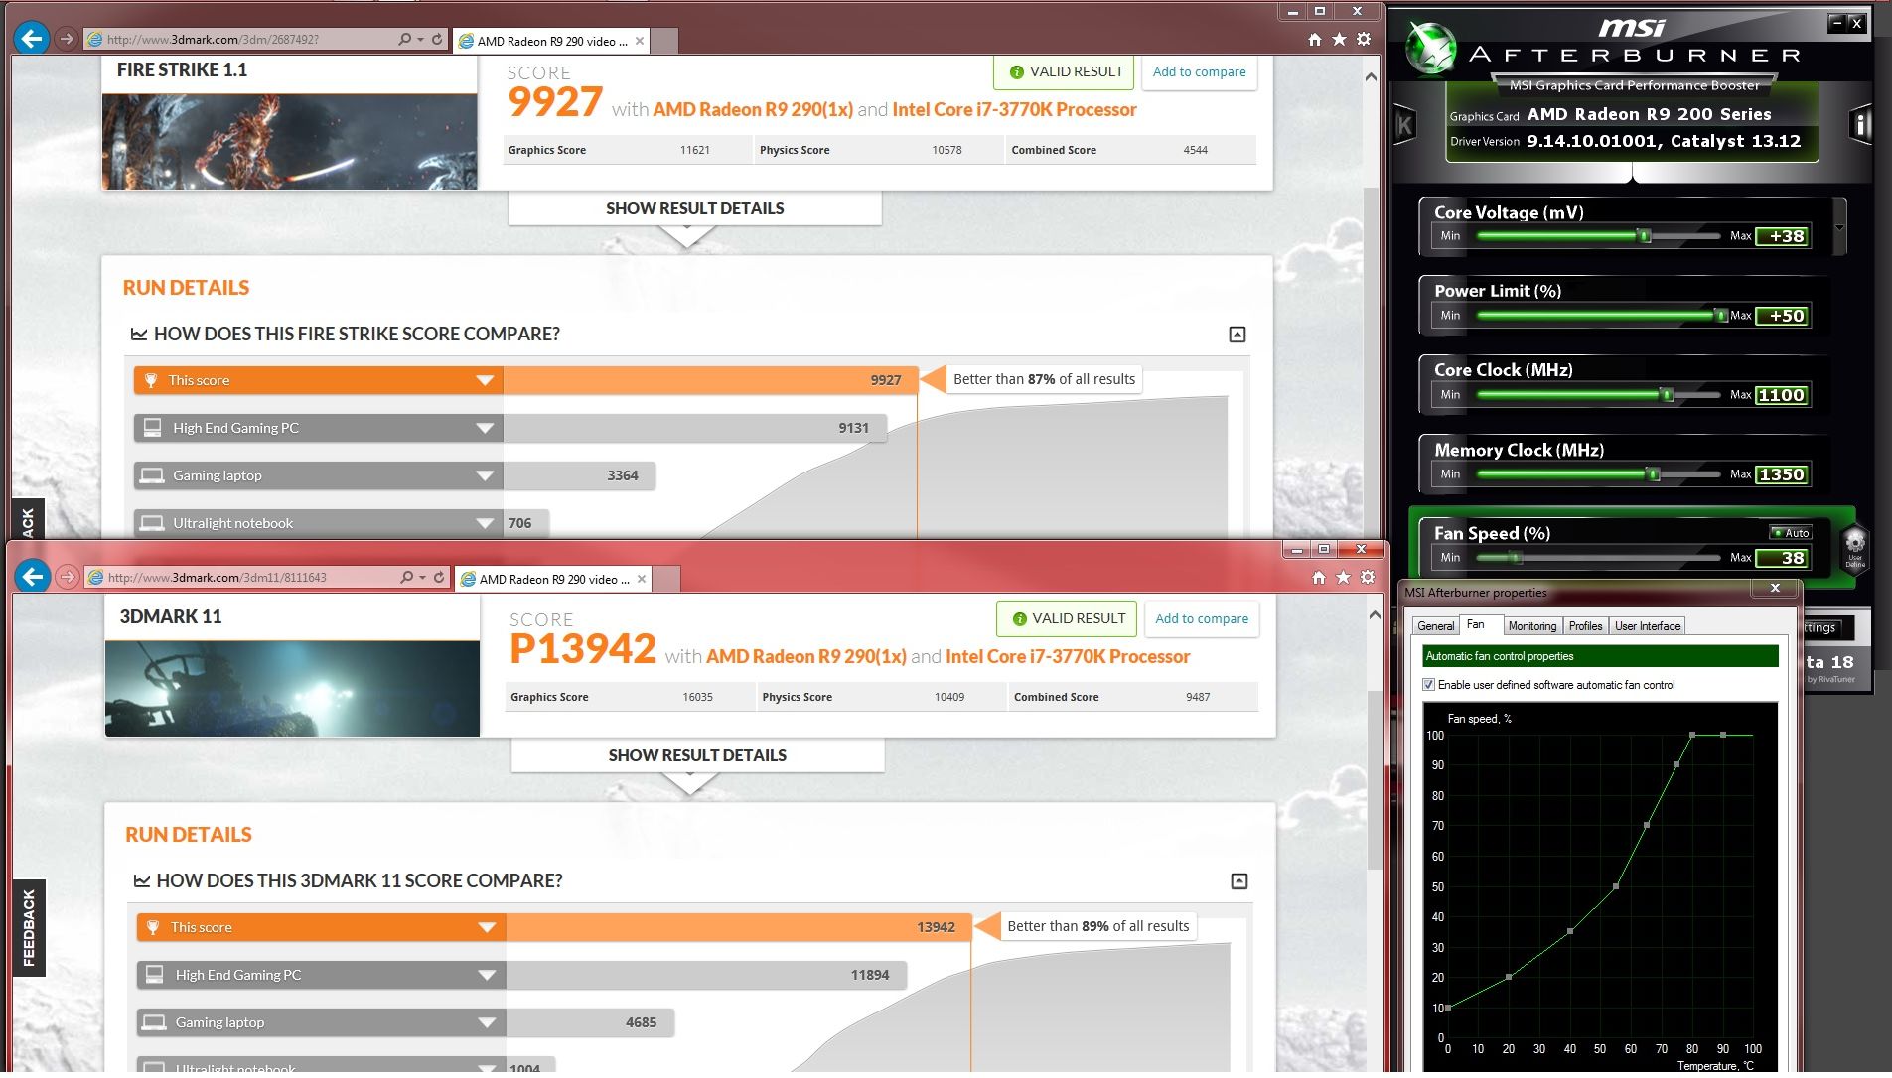
Task: Open Monitoring tab in Afterburner properties
Action: (1531, 626)
